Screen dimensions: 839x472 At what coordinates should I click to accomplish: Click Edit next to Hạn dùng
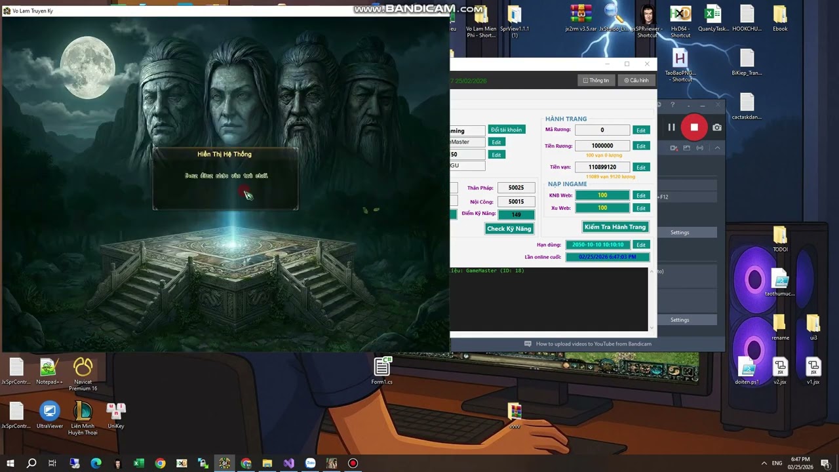640,245
